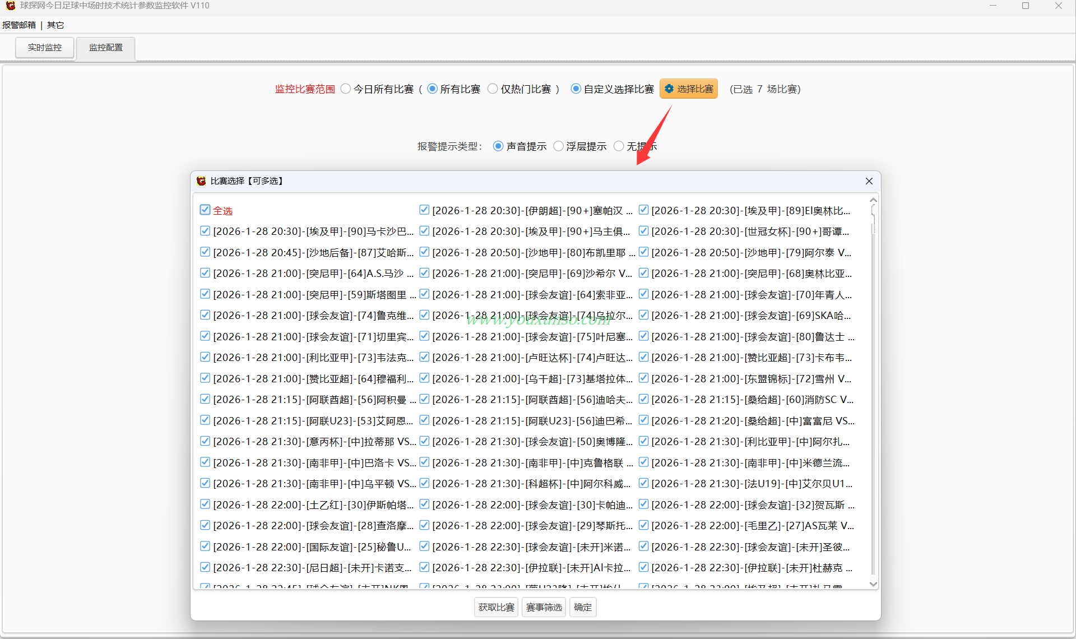
Task: Uncheck the 阿联酋超 [56]阿积曼 match
Action: click(x=205, y=399)
